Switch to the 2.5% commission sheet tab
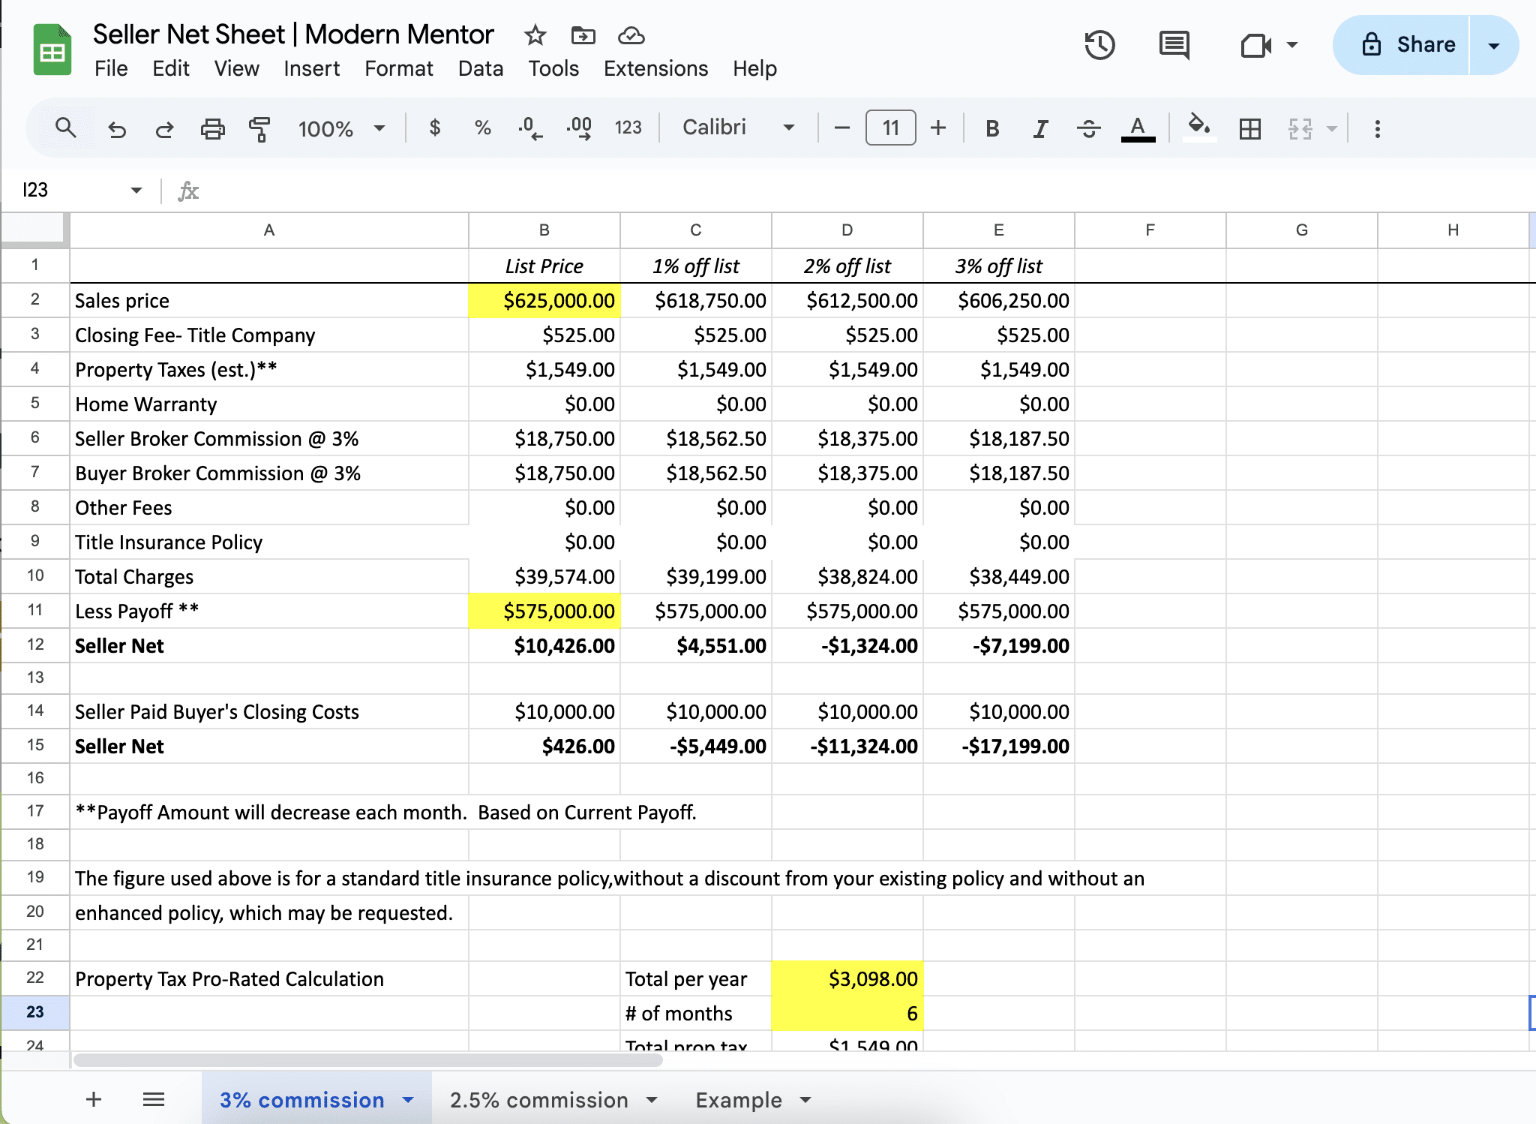Screen dimensions: 1536x1124 pyautogui.click(x=539, y=1100)
